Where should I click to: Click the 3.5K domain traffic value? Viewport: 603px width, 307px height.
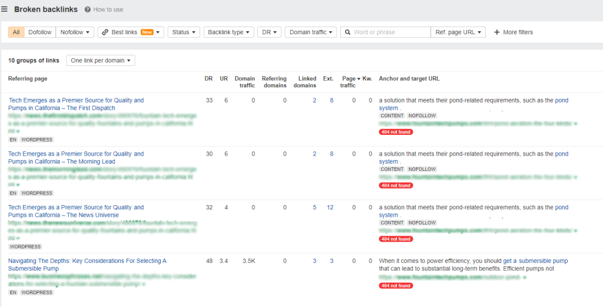click(x=249, y=261)
